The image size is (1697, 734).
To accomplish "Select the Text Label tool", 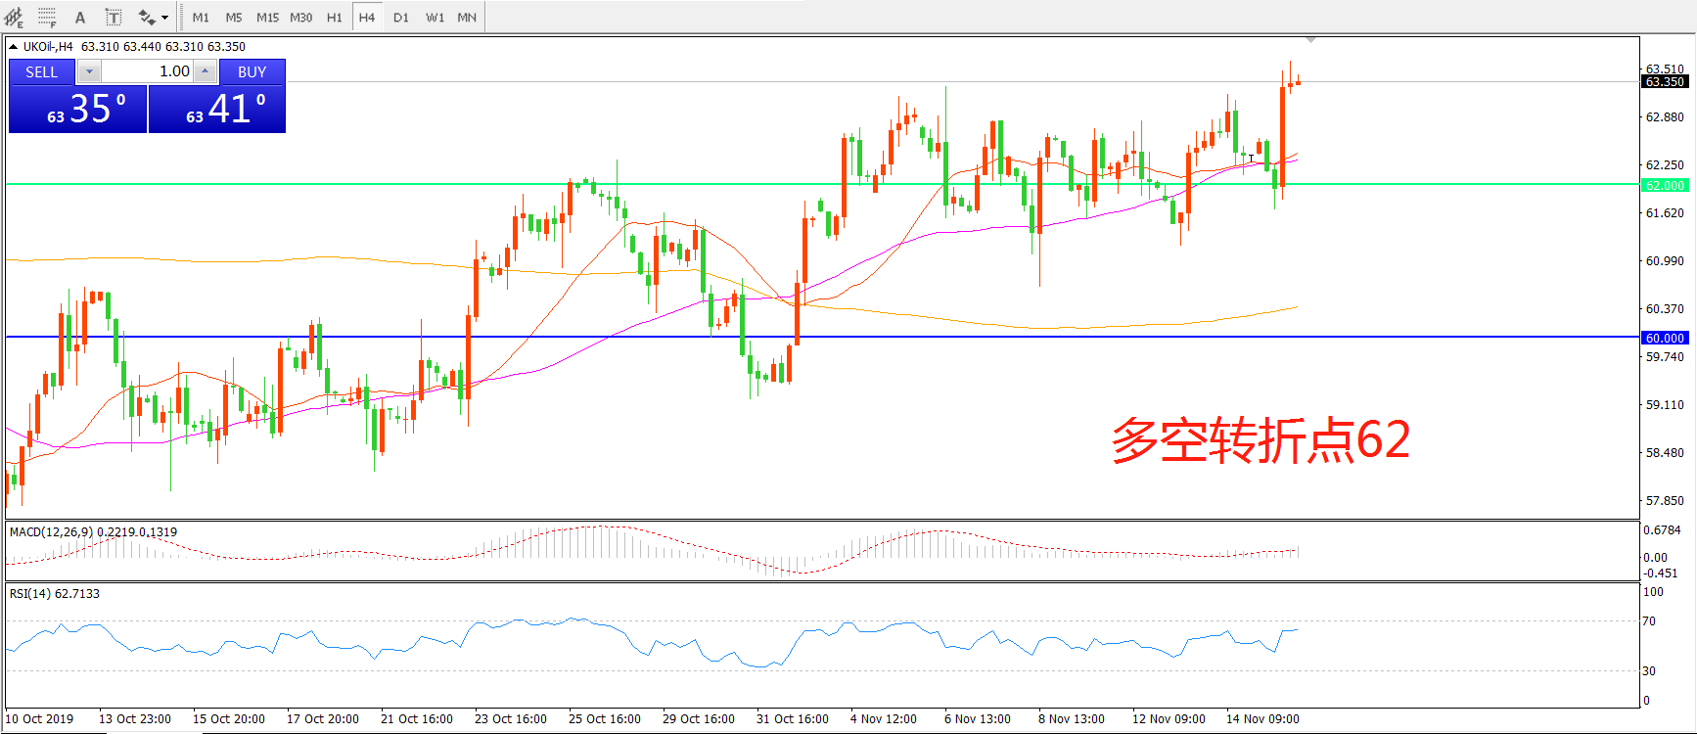I will 114,18.
